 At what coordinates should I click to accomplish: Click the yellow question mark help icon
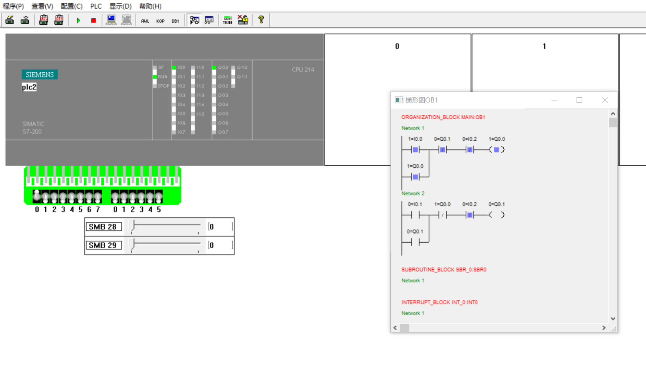(x=261, y=20)
